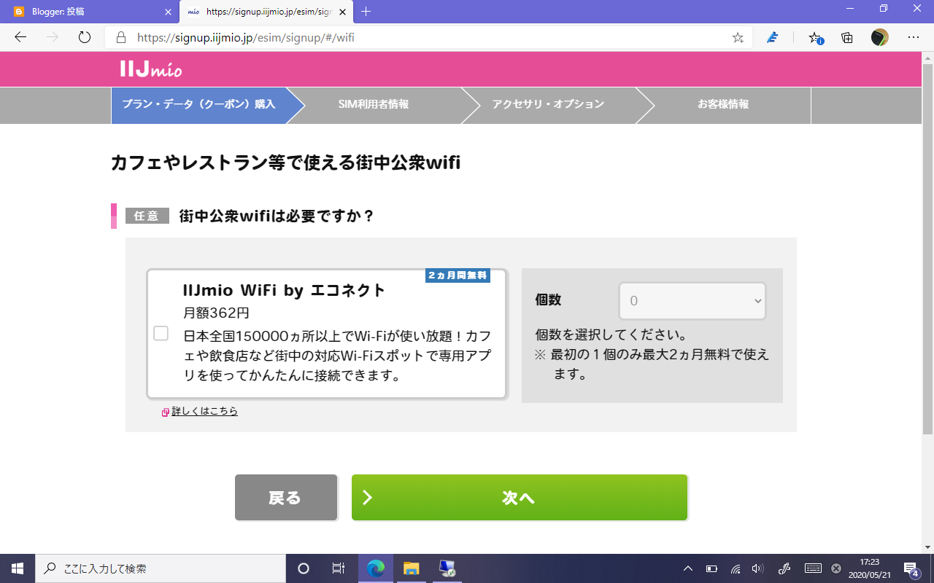934x583 pixels.
Task: Click the taskbar search box
Action: coord(161,568)
